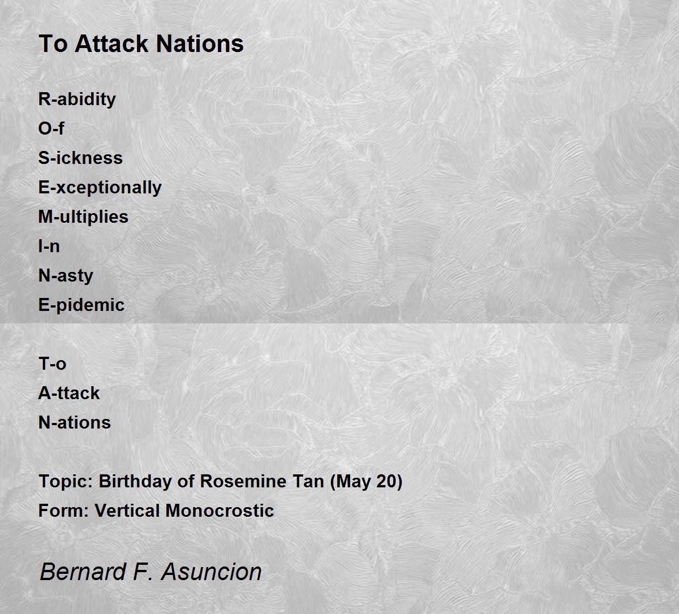Click the line O-f
The width and height of the screenshot is (679, 614).
click(51, 128)
